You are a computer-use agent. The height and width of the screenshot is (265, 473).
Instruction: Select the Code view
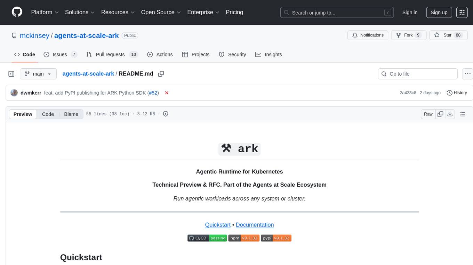coord(48,114)
